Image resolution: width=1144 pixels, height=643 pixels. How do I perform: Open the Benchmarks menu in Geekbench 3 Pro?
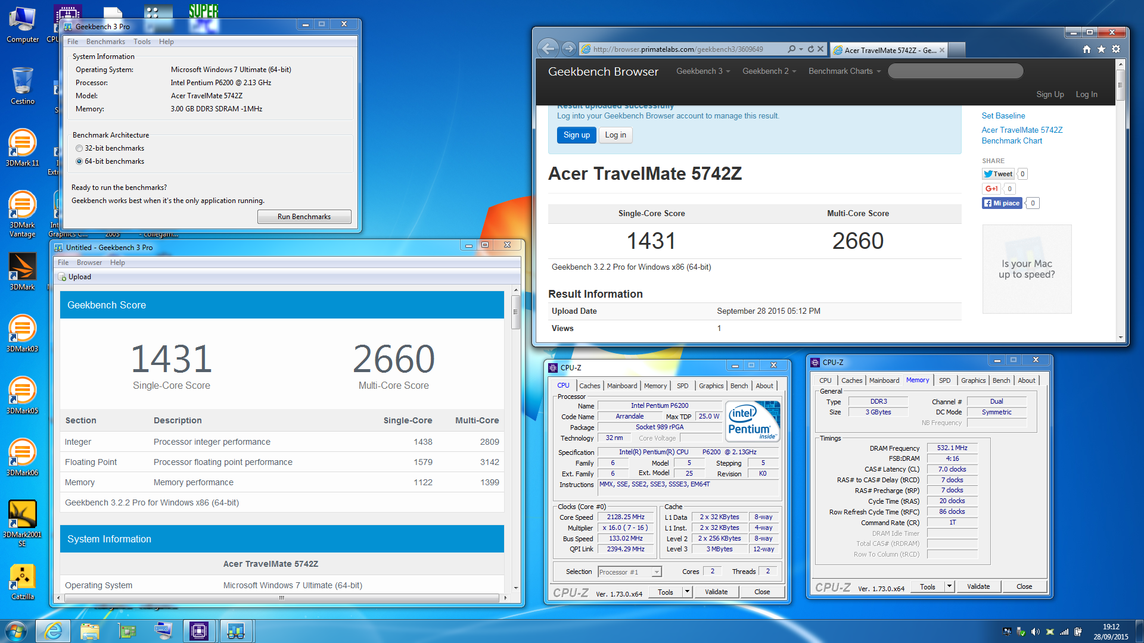105,42
